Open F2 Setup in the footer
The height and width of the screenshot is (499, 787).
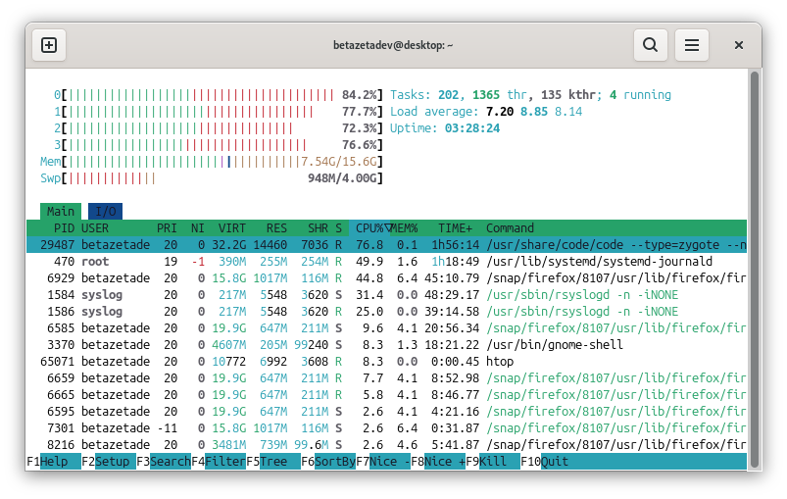pos(112,462)
